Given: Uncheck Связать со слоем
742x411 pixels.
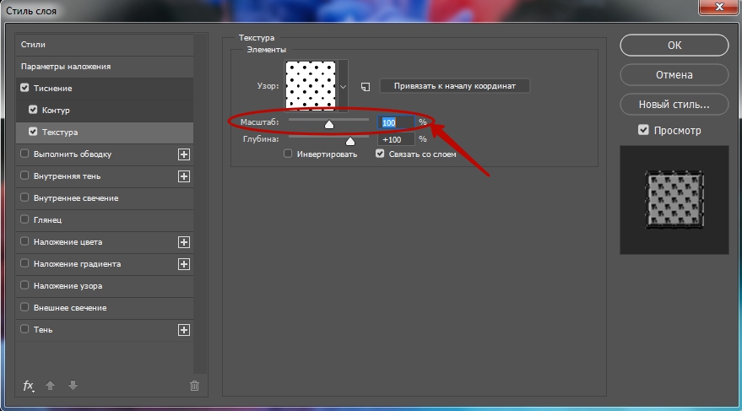Looking at the screenshot, I should click(380, 154).
